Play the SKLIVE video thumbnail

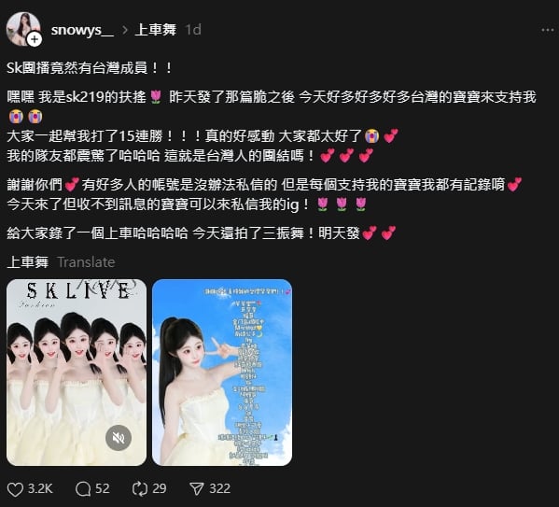click(x=77, y=373)
